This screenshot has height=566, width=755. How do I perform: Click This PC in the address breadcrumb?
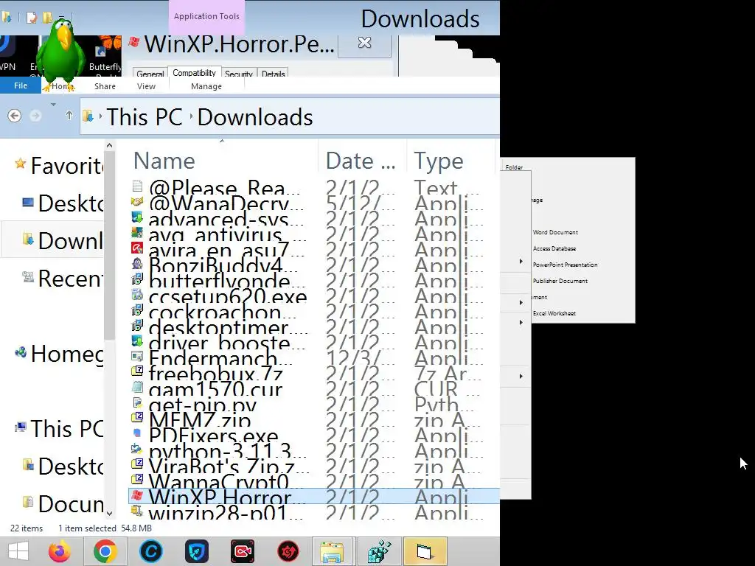pyautogui.click(x=145, y=117)
